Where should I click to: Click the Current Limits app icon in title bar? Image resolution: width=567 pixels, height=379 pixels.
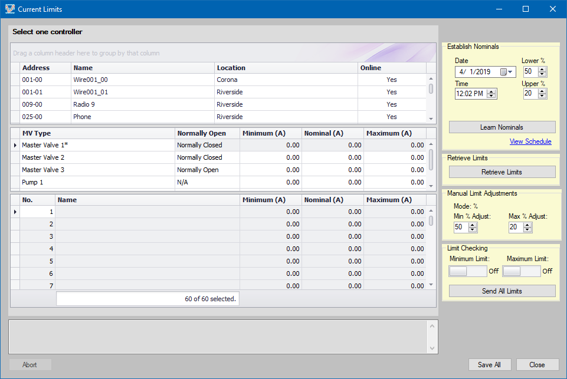pos(10,9)
